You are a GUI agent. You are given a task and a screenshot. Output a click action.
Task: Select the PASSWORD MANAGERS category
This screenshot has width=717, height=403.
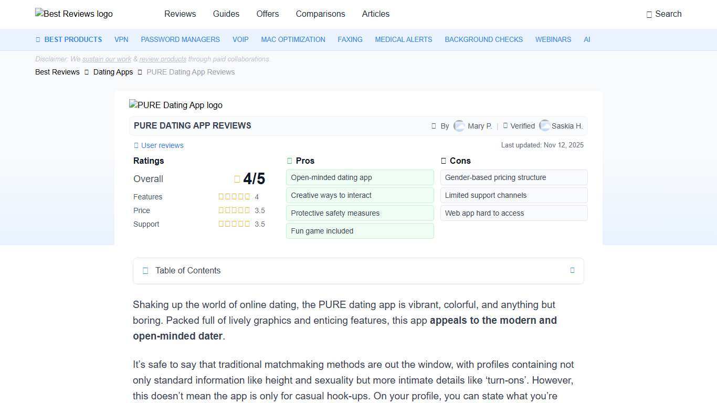(180, 39)
